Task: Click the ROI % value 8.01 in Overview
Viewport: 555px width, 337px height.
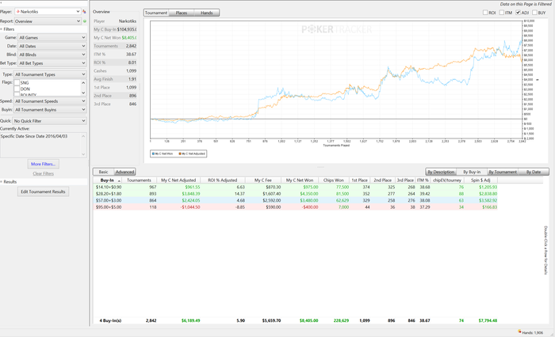Action: coord(132,62)
